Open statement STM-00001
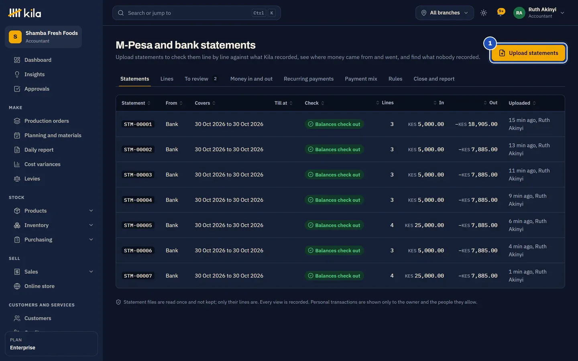Viewport: 578px width, 361px height. 138,124
